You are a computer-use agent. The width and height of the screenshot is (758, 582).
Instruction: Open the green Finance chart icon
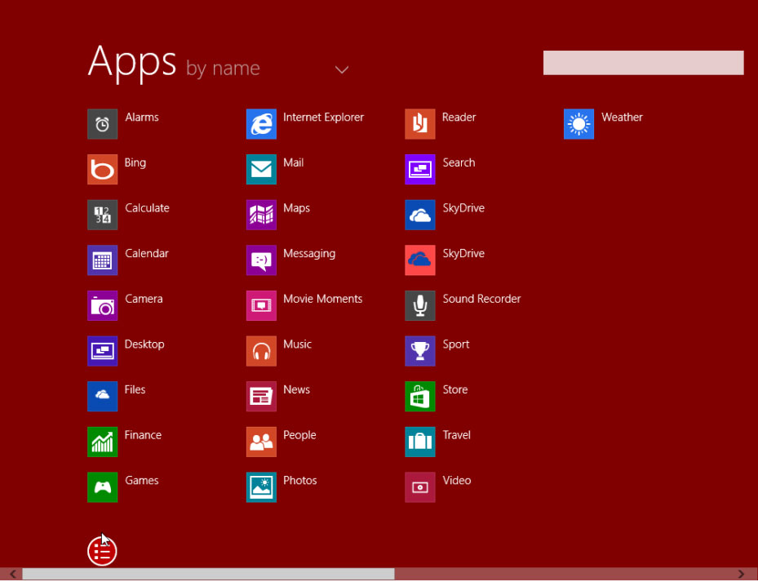coord(103,442)
